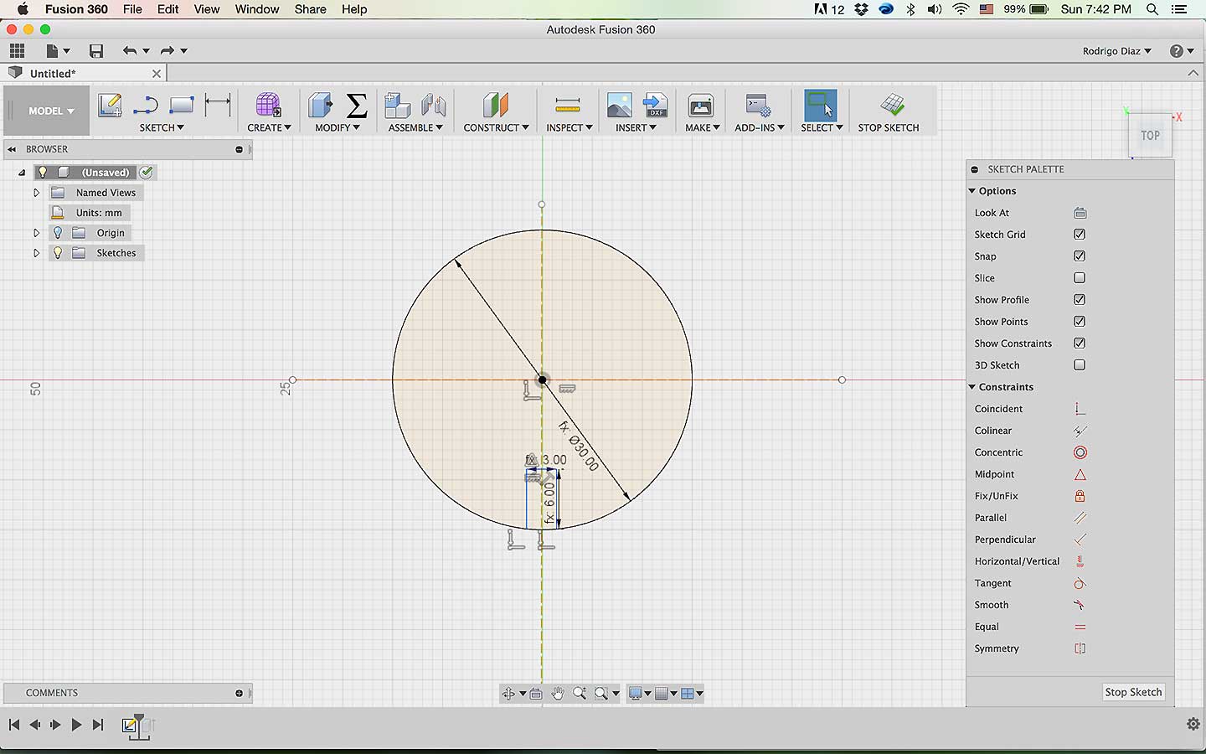Viewport: 1206px width, 754px height.
Task: Select the Rectangle sketch tool
Action: coord(182,106)
